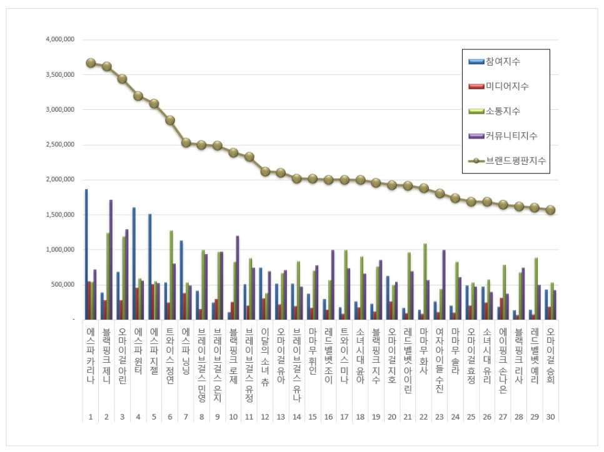
Task: Click the tall purple bar for 블랙핑크 제니
Action: [x=111, y=260]
